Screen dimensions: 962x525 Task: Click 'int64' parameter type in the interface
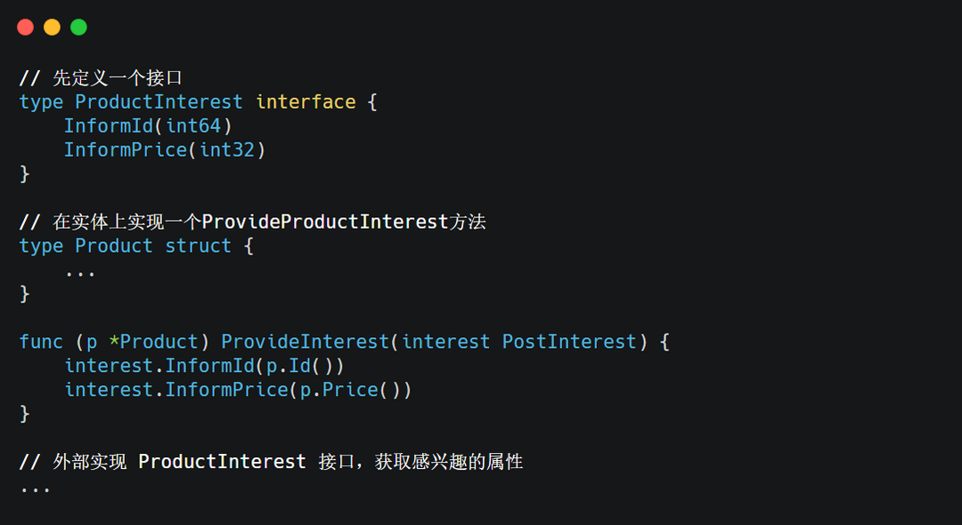193,126
